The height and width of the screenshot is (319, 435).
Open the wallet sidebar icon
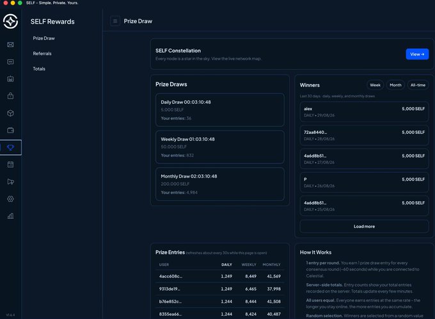[x=10, y=130]
